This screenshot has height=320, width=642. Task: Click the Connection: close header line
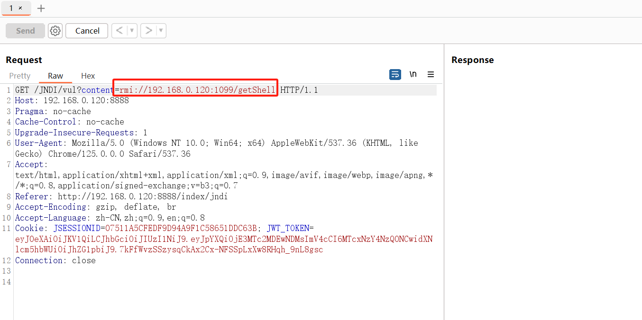point(55,261)
